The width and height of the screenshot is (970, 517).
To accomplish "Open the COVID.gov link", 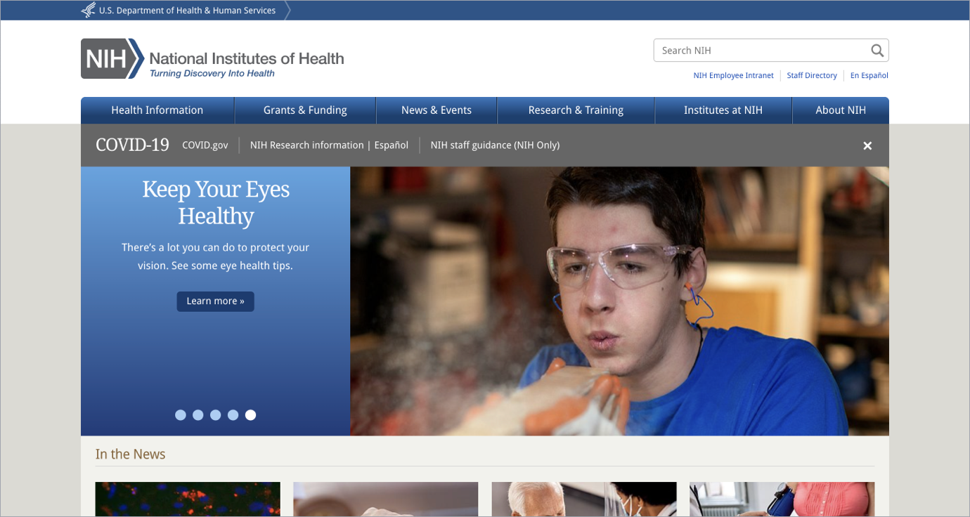I will (x=205, y=145).
